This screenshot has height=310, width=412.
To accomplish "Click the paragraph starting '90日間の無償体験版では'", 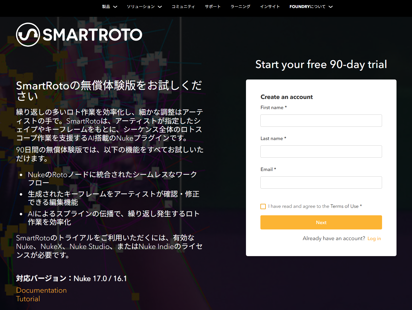I will [110, 154].
